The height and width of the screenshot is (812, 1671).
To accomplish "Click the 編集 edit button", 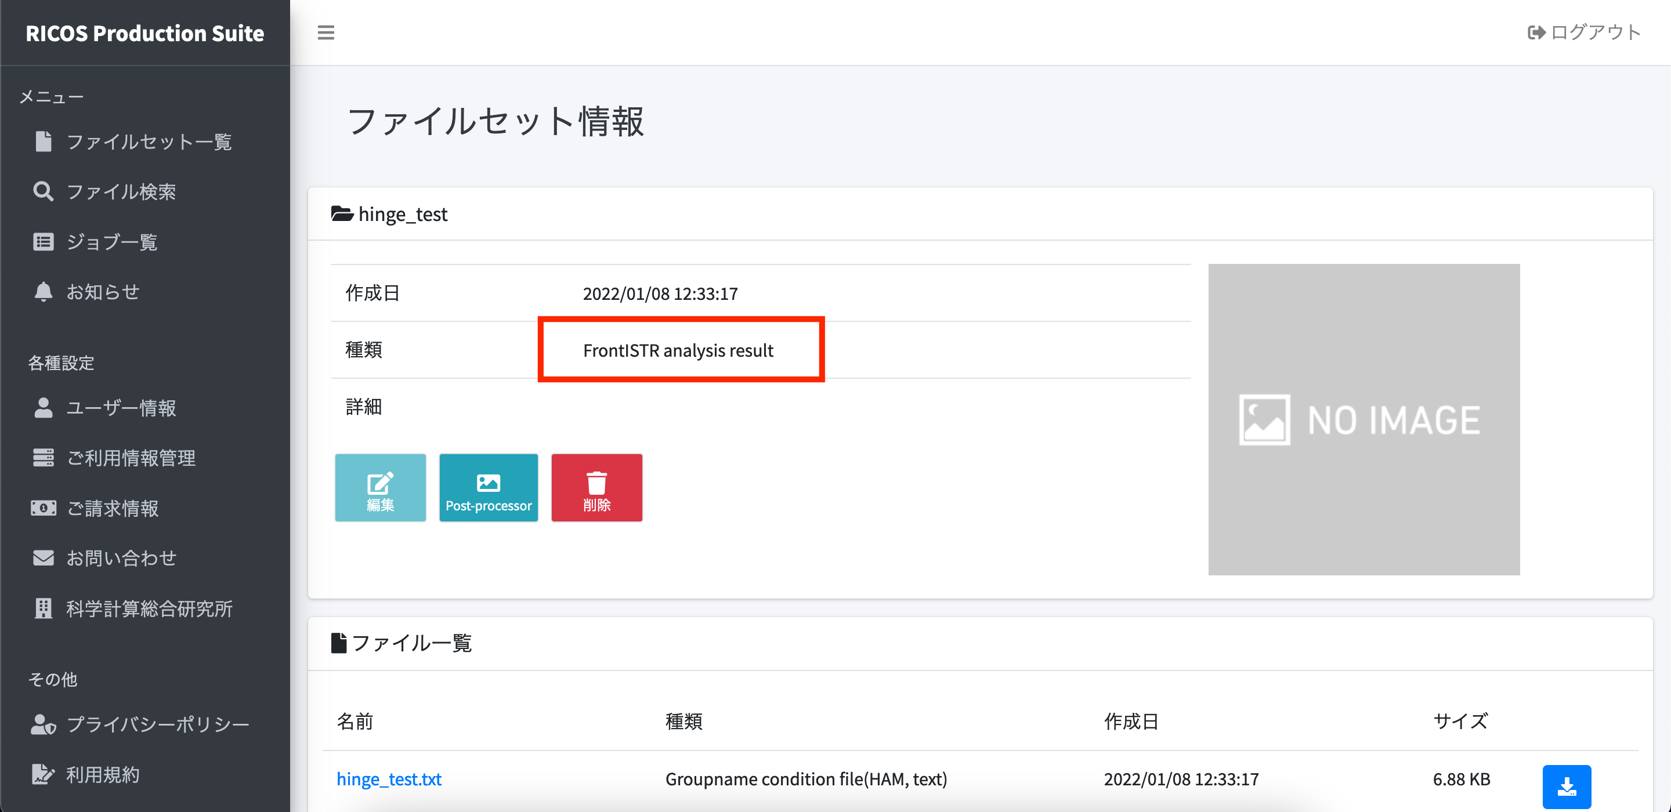I will (x=380, y=488).
